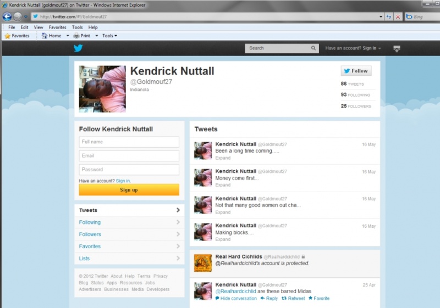This screenshot has height=308, width=440.
Task: Open the 86 Tweets count
Action: pos(352,83)
